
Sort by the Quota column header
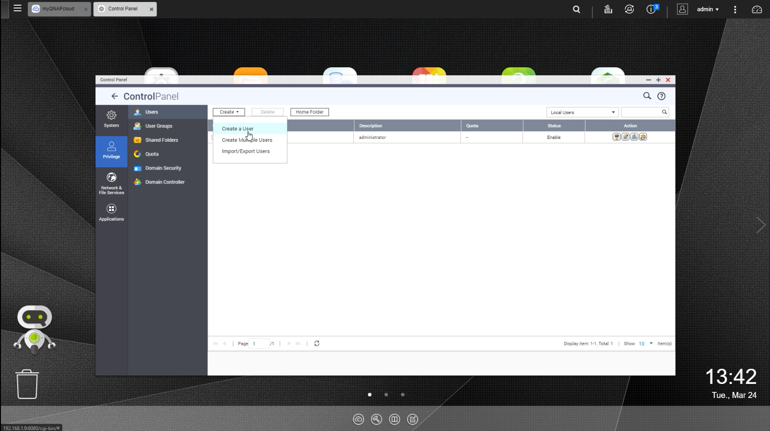pyautogui.click(x=492, y=126)
